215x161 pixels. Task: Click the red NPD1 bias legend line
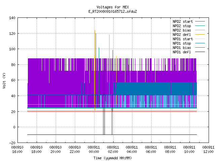point(200,48)
